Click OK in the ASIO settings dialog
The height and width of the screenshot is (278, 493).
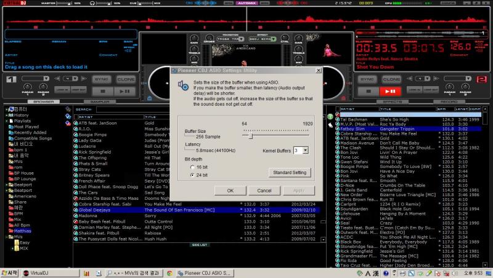click(x=230, y=191)
